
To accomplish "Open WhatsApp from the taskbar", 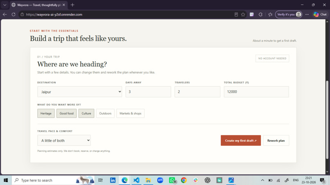I will [x=172, y=180].
